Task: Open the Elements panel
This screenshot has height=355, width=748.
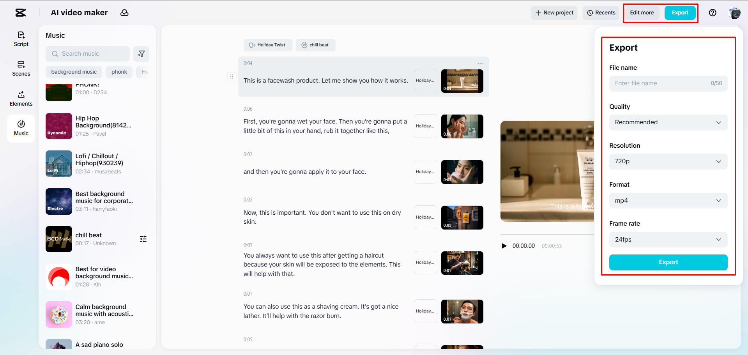Action: pos(21,98)
